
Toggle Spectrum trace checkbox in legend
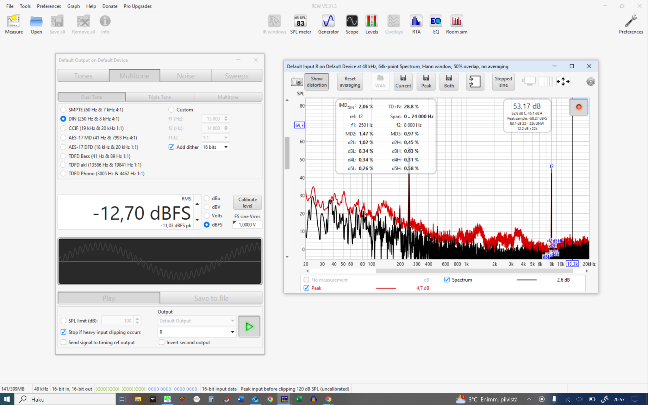(447, 280)
